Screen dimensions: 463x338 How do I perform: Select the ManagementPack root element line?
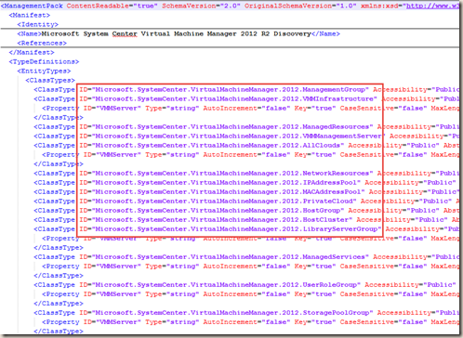[x=230, y=6]
